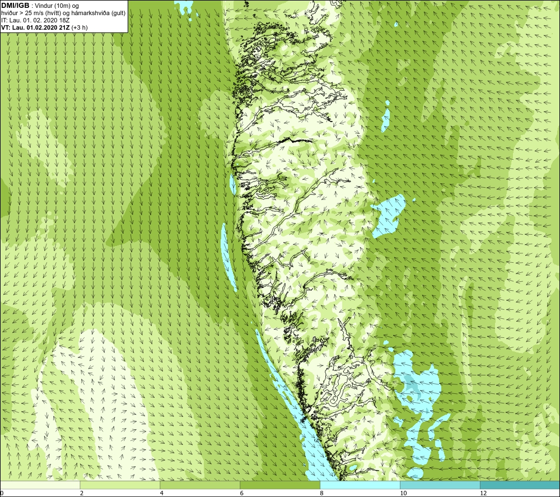Click the 8–10 m/s light cyan swatch
Image resolution: width=560 pixels, height=497 pixels.
click(360, 485)
